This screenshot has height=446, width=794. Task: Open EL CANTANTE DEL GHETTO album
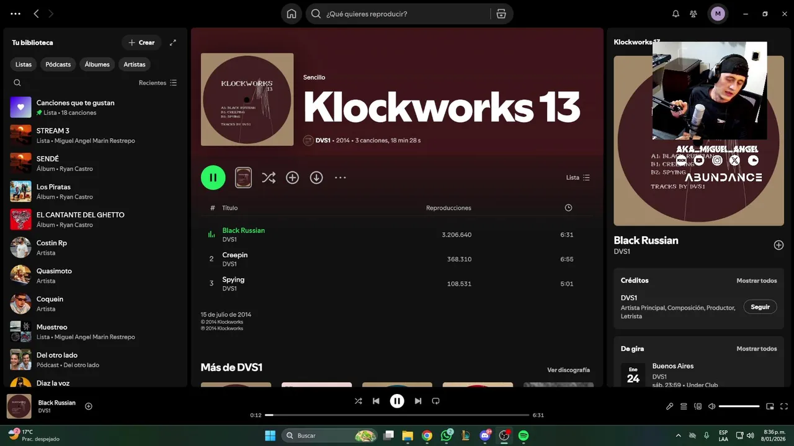(x=95, y=219)
